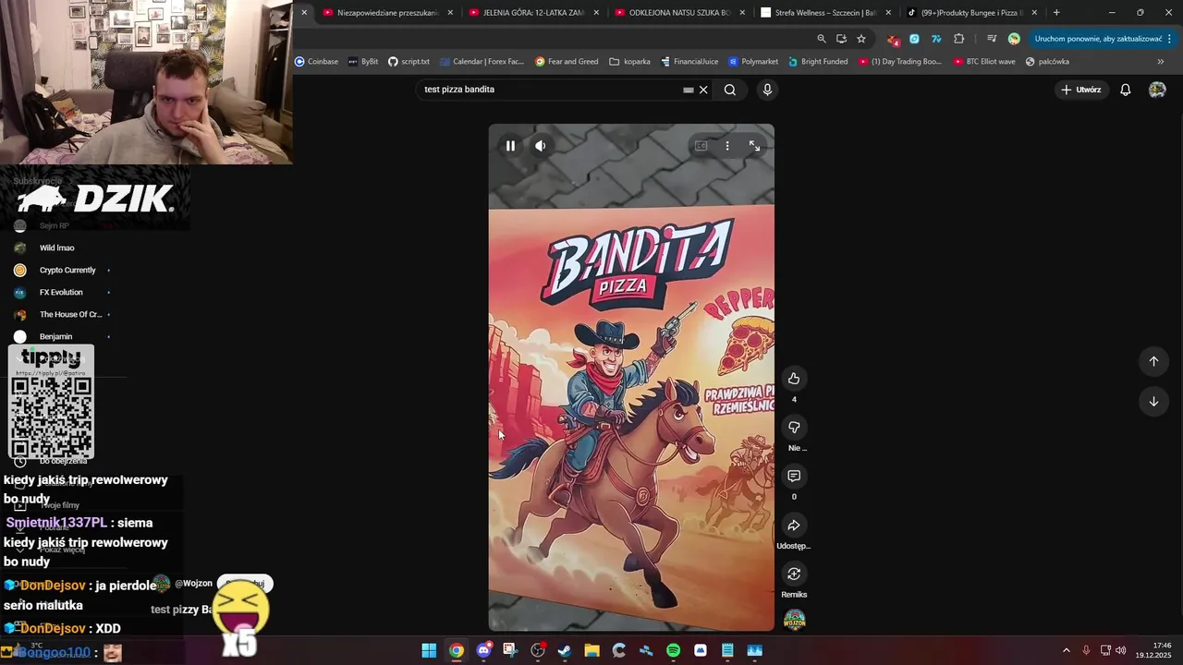Switch to Niezapowiedziane przeszukanie tab
Image resolution: width=1183 pixels, height=665 pixels.
click(388, 13)
